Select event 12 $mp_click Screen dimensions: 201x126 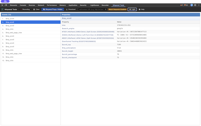(x=31, y=57)
